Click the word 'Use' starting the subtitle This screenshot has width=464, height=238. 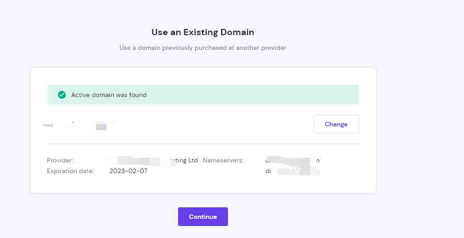coord(125,48)
